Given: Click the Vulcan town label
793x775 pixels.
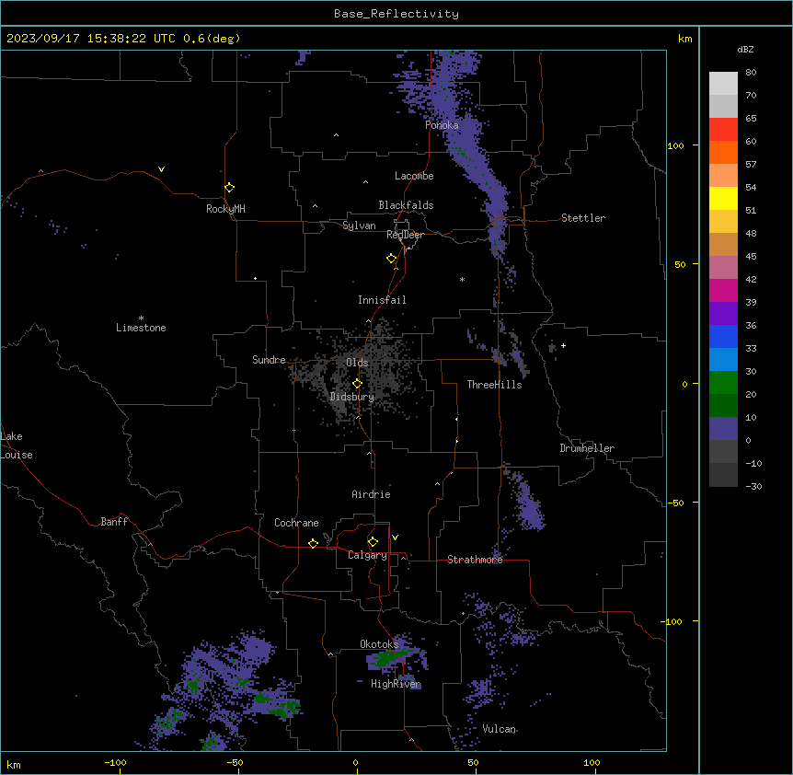Looking at the screenshot, I should pos(500,729).
